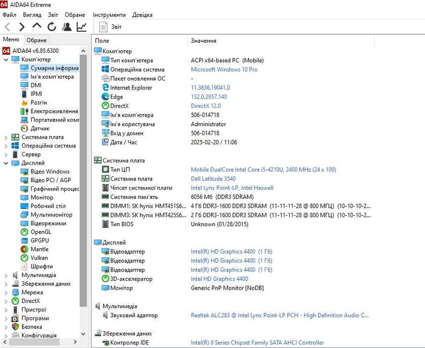
Task: Select Електроживлення battery icon
Action: 24,111
